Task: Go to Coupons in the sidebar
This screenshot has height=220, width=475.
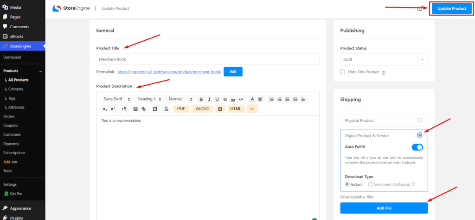Action: tap(11, 126)
